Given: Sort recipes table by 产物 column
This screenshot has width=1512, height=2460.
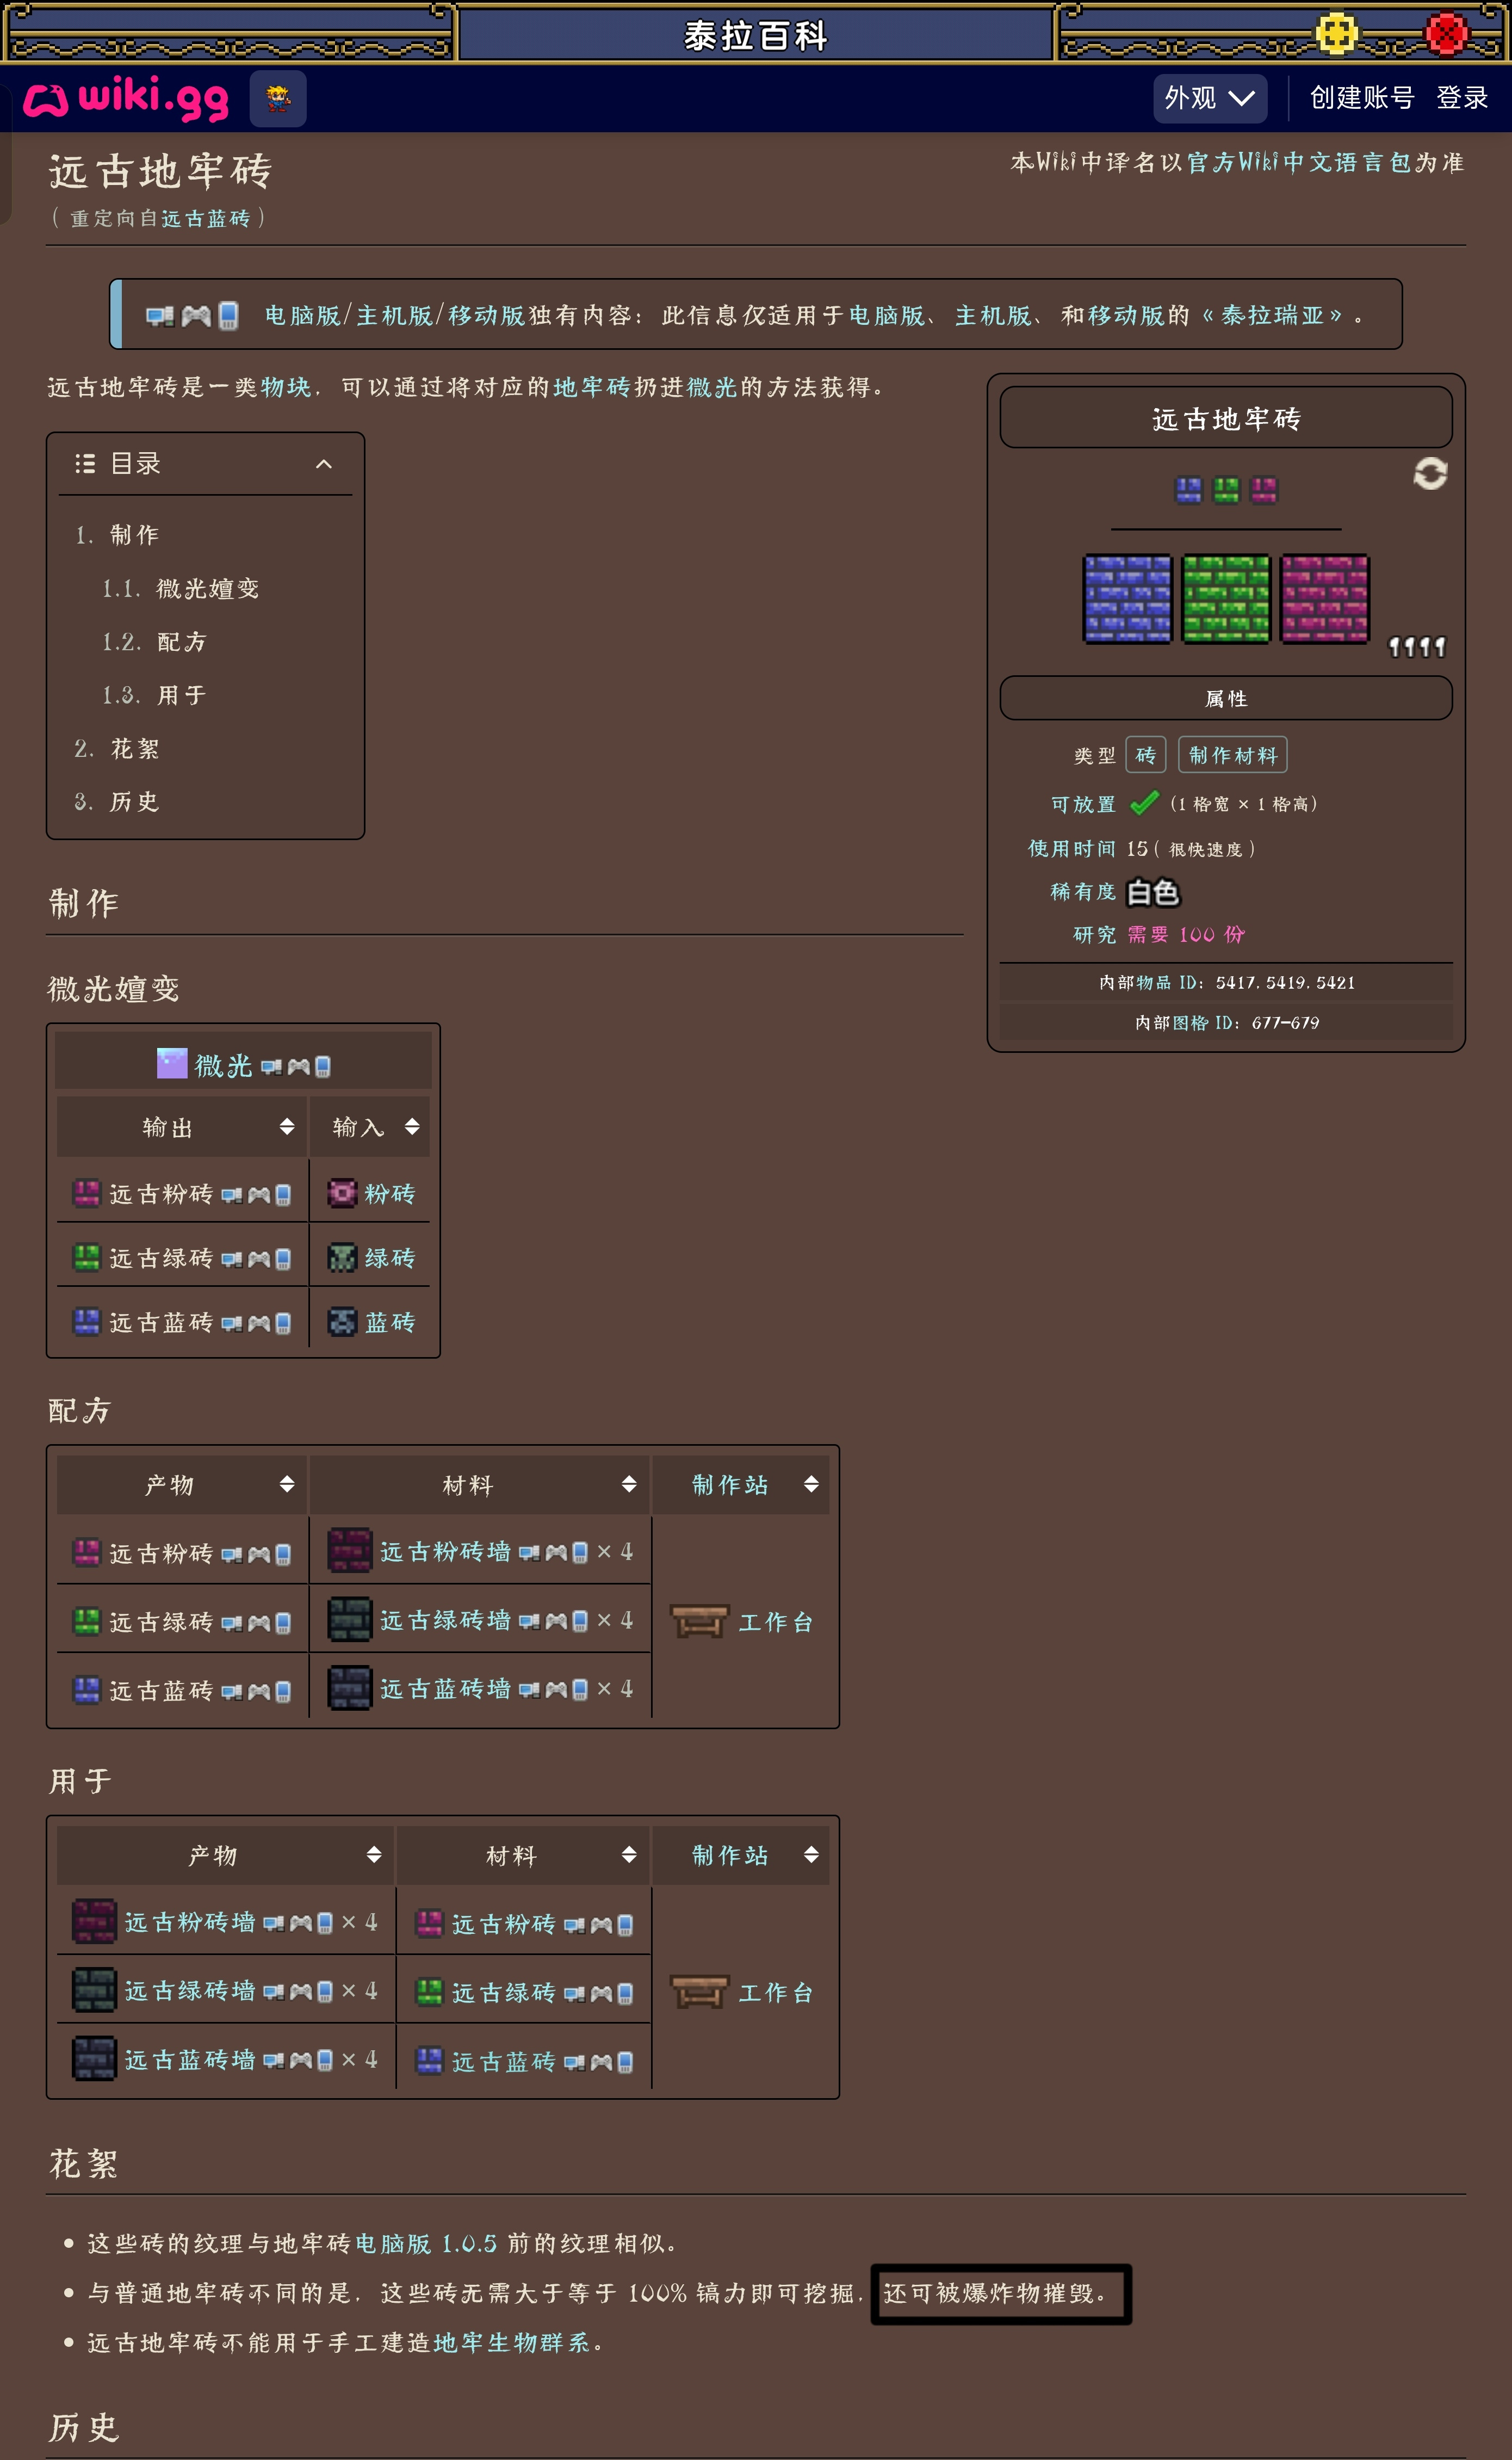Looking at the screenshot, I should [x=287, y=1484].
